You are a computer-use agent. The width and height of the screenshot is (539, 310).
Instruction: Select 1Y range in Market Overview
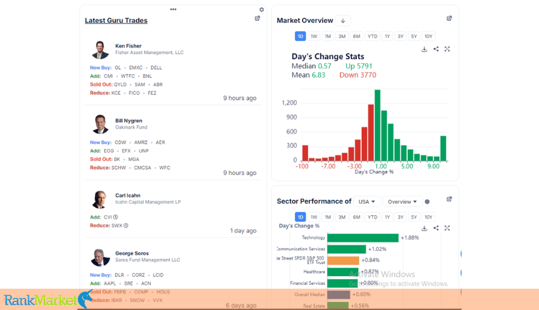(x=387, y=36)
